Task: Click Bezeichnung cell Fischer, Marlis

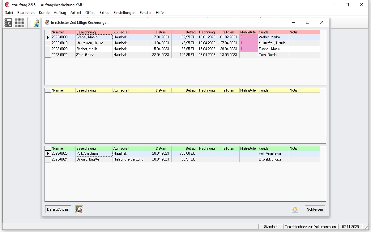Action: coord(94,49)
